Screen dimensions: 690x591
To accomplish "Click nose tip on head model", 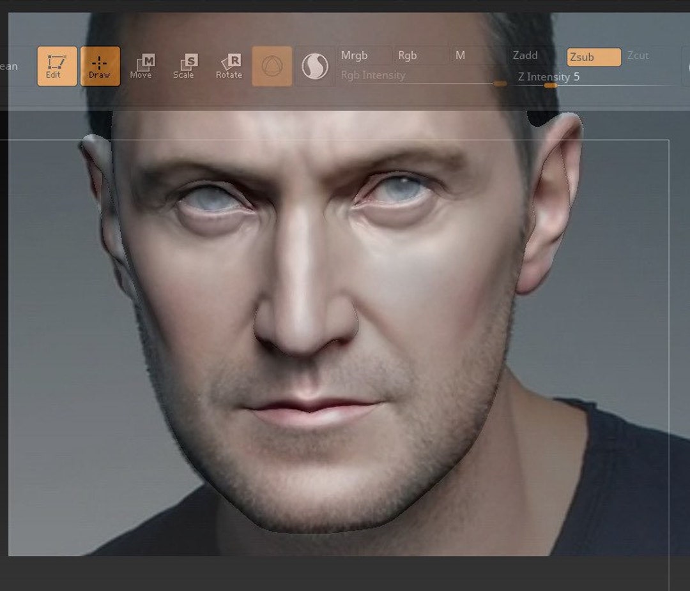I will click(303, 334).
